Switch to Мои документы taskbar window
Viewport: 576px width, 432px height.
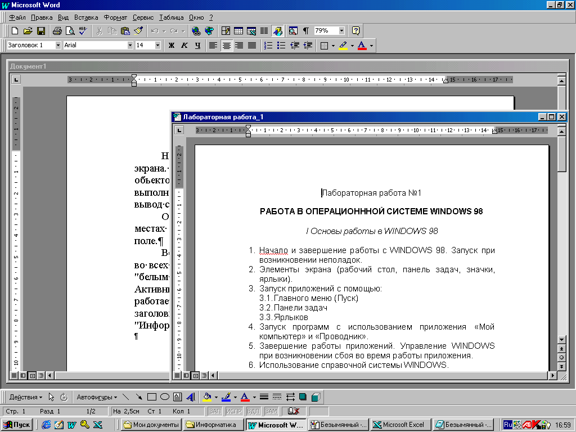tap(151, 425)
